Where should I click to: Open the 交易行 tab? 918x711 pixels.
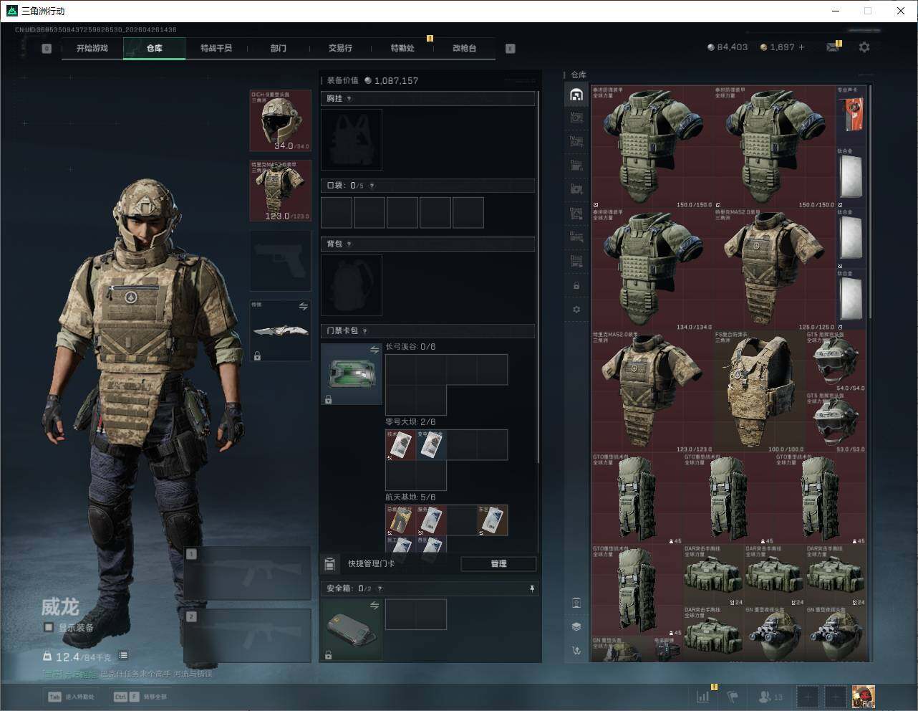[x=340, y=48]
